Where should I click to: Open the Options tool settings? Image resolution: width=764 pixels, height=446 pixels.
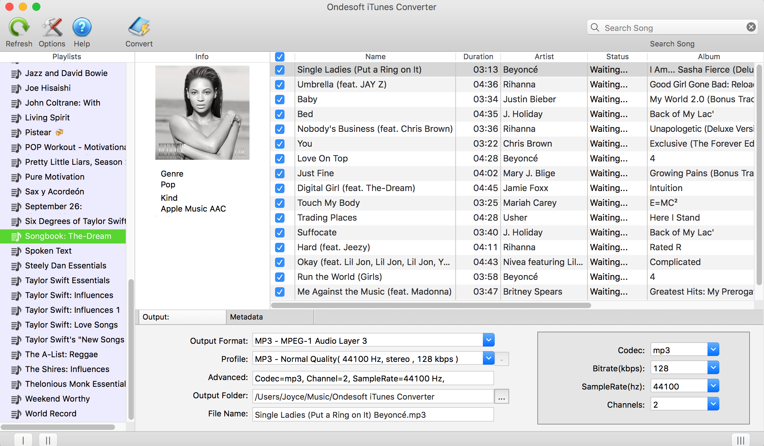(51, 27)
